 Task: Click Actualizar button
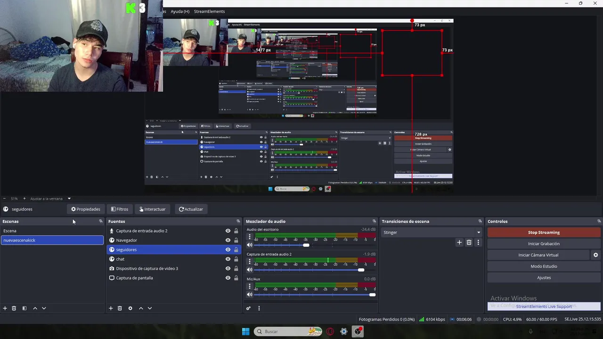coord(191,209)
